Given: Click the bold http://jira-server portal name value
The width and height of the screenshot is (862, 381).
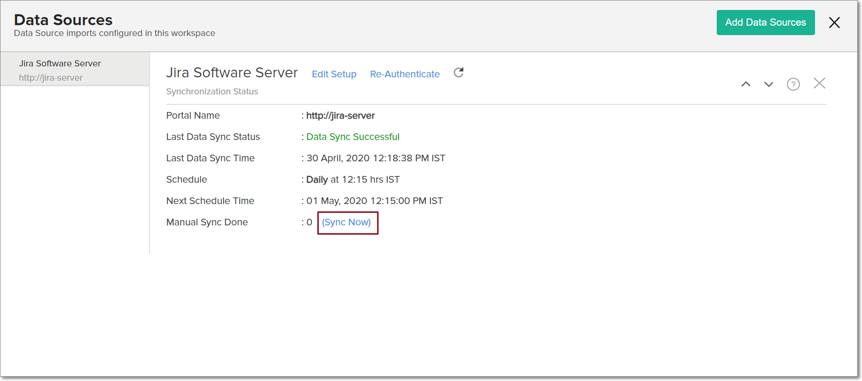Looking at the screenshot, I should click(340, 116).
